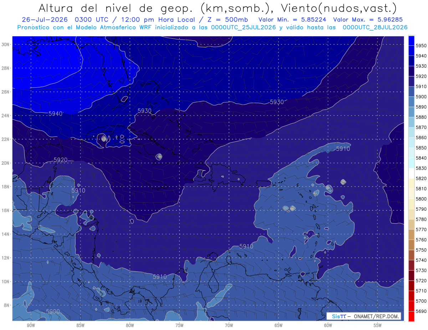Click the 'Valor Max. = 5.96285' readout
Screen dimensions: 428x330
(368, 20)
